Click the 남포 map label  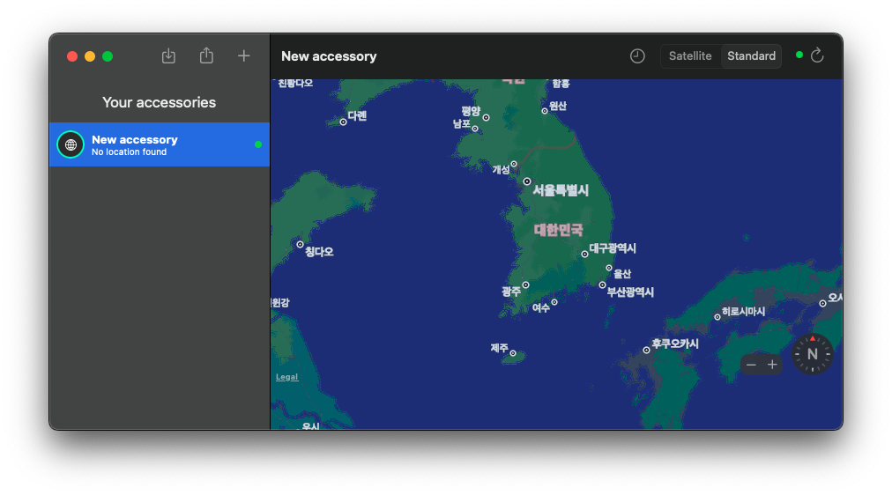click(461, 124)
